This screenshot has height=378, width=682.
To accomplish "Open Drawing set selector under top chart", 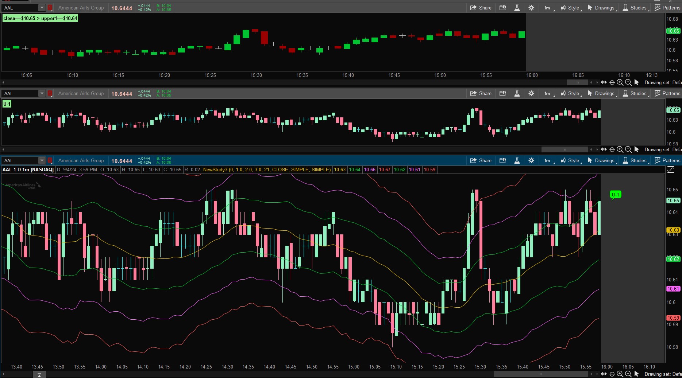I will (663, 82).
